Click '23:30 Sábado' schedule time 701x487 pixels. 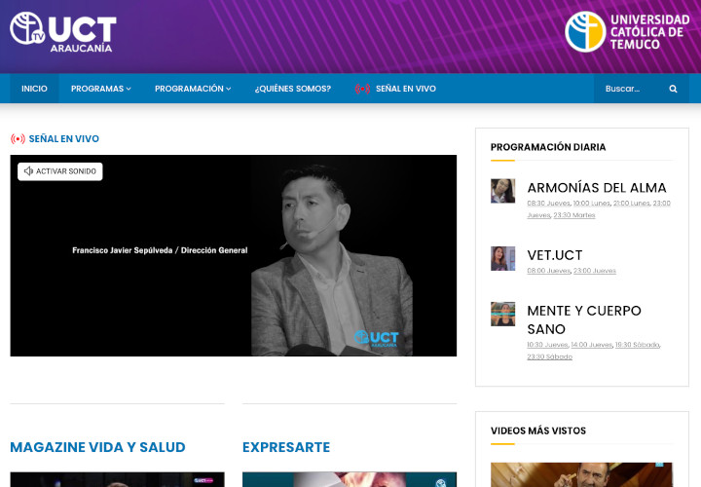tap(549, 356)
